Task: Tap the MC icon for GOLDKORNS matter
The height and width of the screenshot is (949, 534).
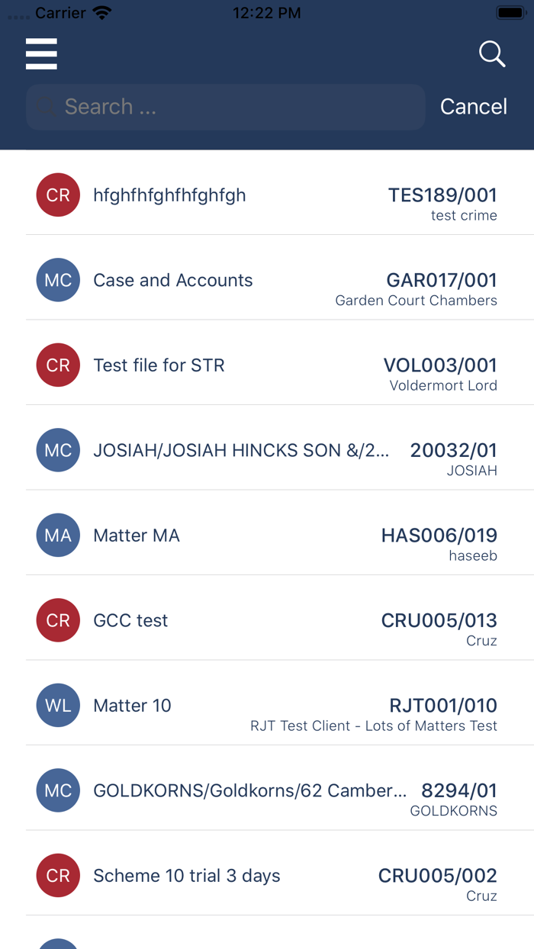Action: pos(58,790)
